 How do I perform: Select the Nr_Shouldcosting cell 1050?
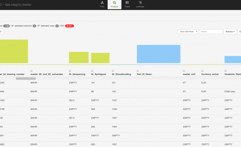(115, 109)
